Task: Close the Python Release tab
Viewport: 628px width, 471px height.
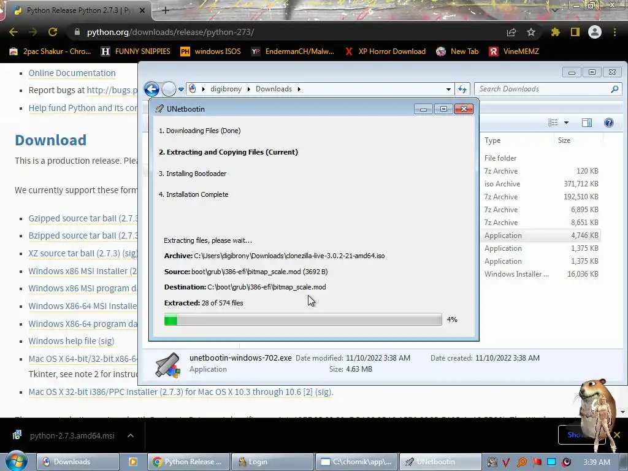Action: (x=142, y=10)
